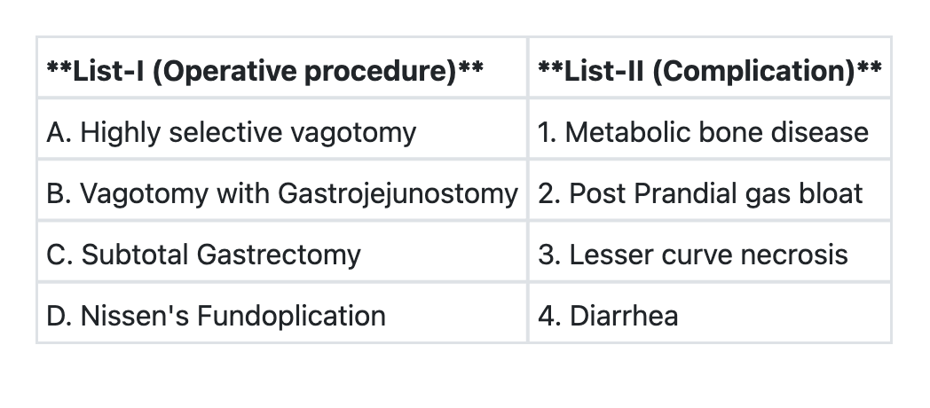Viewport: 930px width, 408px height.
Task: Click the Nissen's Fundoplication cell
Action: click(217, 316)
